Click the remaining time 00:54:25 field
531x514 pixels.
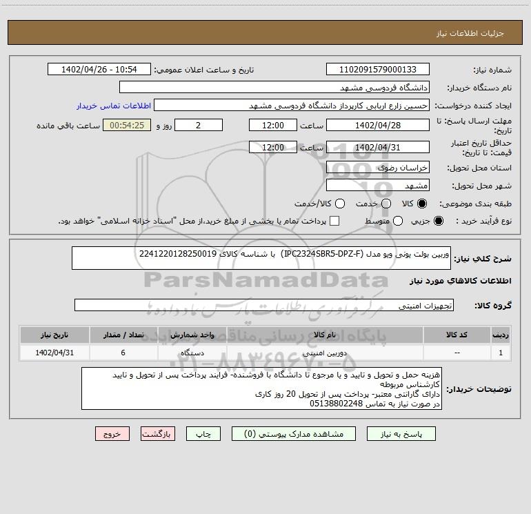coord(127,125)
